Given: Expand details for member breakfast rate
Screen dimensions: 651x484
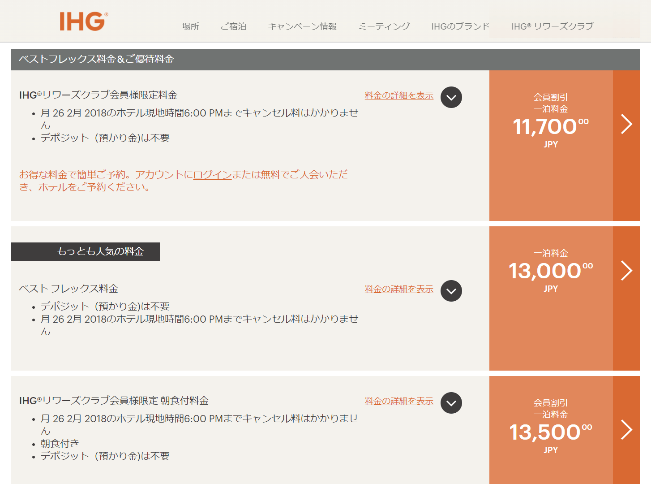Looking at the screenshot, I should point(451,403).
